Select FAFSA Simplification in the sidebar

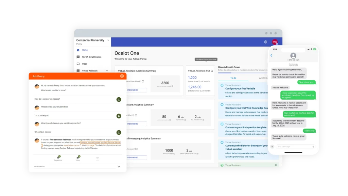point(92,57)
